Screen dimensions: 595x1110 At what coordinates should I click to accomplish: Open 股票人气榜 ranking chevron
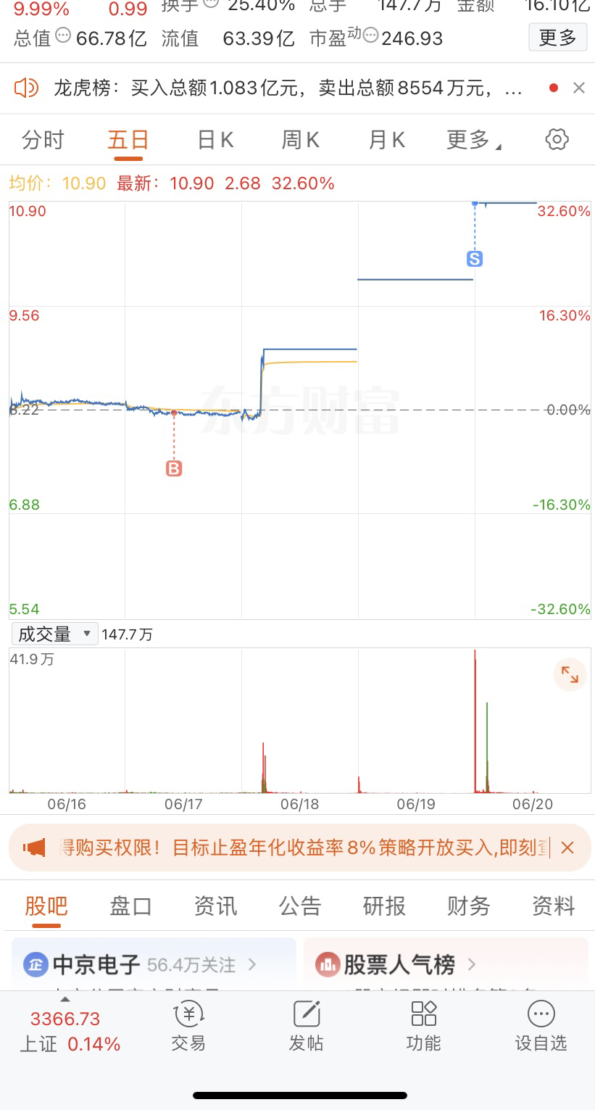coord(472,964)
